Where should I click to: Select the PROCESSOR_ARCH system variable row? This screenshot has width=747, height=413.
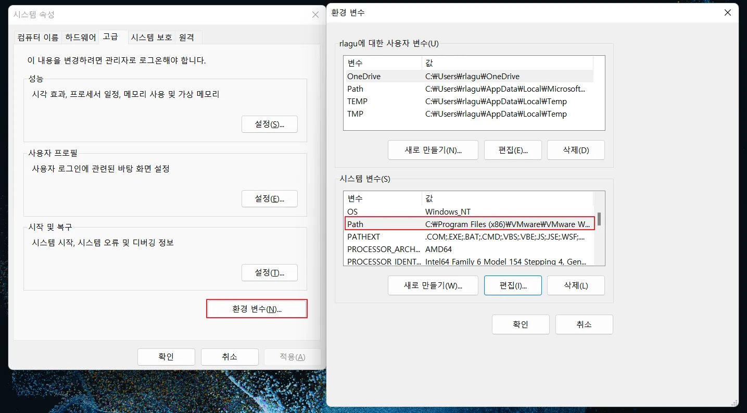coord(468,249)
